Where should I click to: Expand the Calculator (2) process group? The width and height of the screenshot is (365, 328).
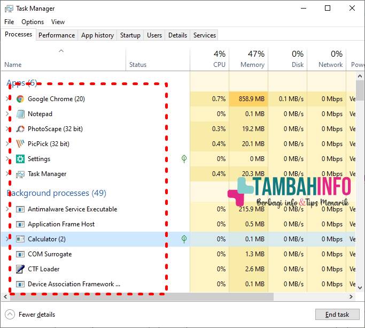[x=7, y=239]
